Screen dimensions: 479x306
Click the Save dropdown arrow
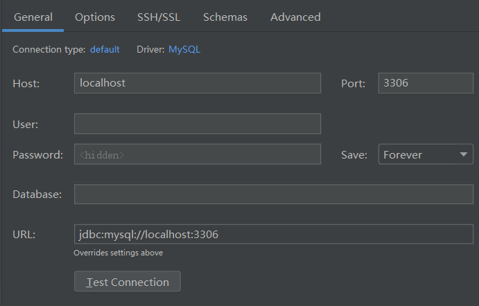(x=464, y=154)
